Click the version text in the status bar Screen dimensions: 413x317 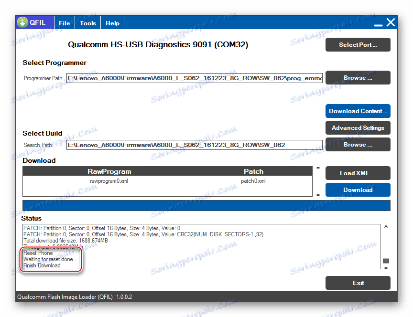[x=124, y=297]
